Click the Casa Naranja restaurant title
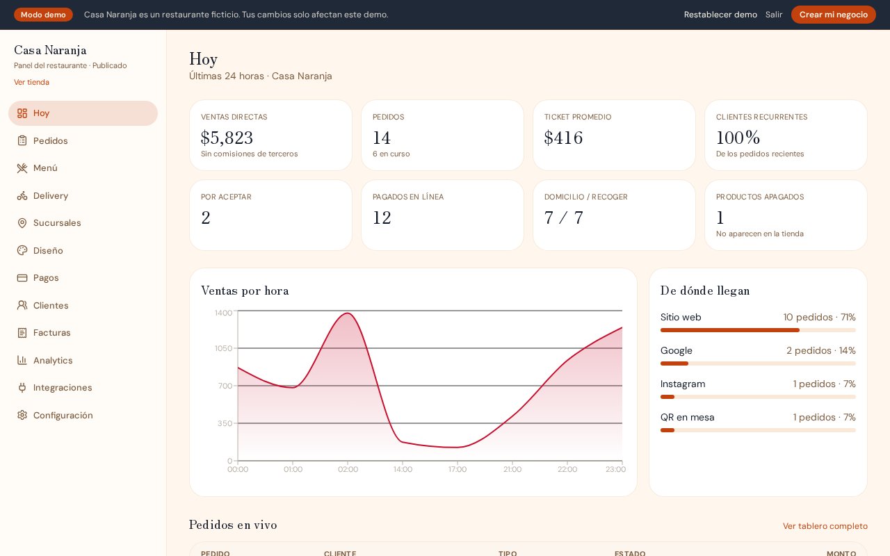Screen dimensions: 890x556 point(50,50)
